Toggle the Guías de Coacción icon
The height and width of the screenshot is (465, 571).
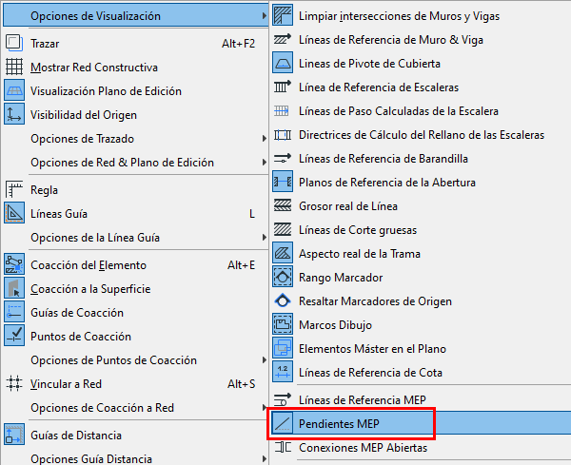coord(14,313)
